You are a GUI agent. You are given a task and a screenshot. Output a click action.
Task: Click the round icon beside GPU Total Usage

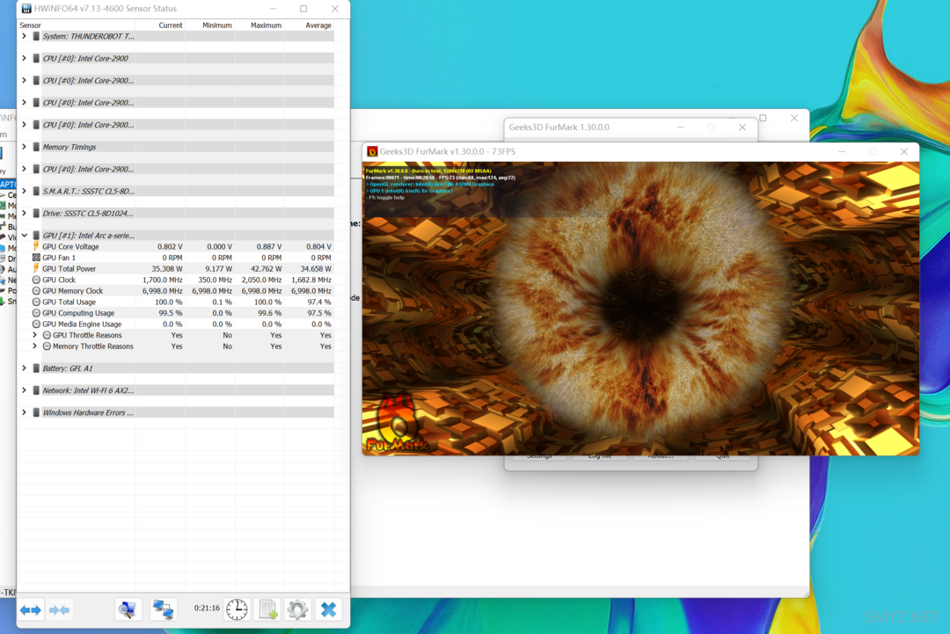point(36,302)
